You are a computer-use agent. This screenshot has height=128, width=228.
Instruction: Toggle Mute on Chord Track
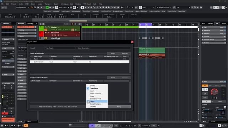coord(46,38)
